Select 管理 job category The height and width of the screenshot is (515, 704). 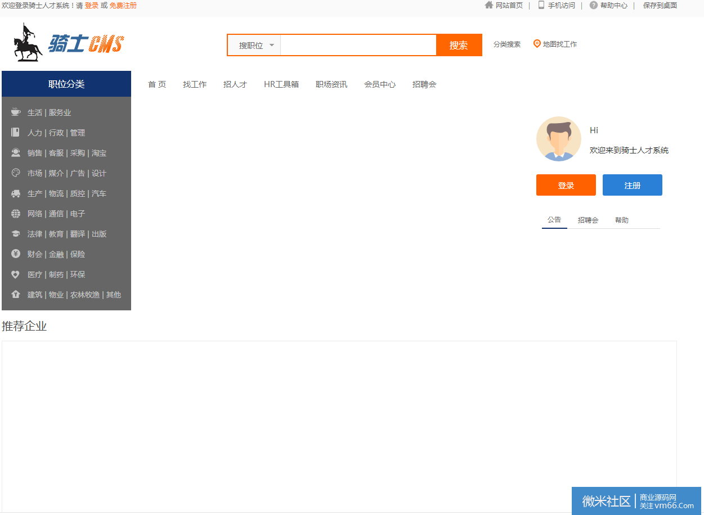pyautogui.click(x=78, y=133)
